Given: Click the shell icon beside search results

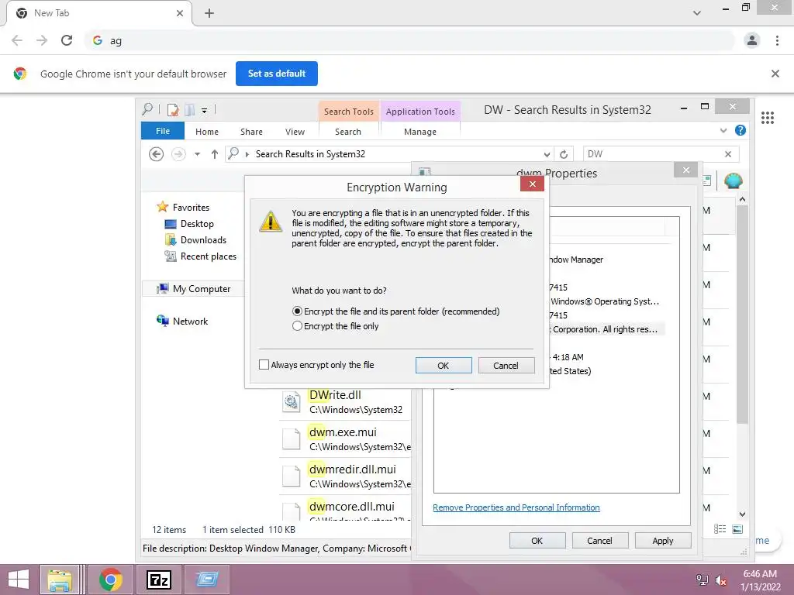Looking at the screenshot, I should coord(733,180).
